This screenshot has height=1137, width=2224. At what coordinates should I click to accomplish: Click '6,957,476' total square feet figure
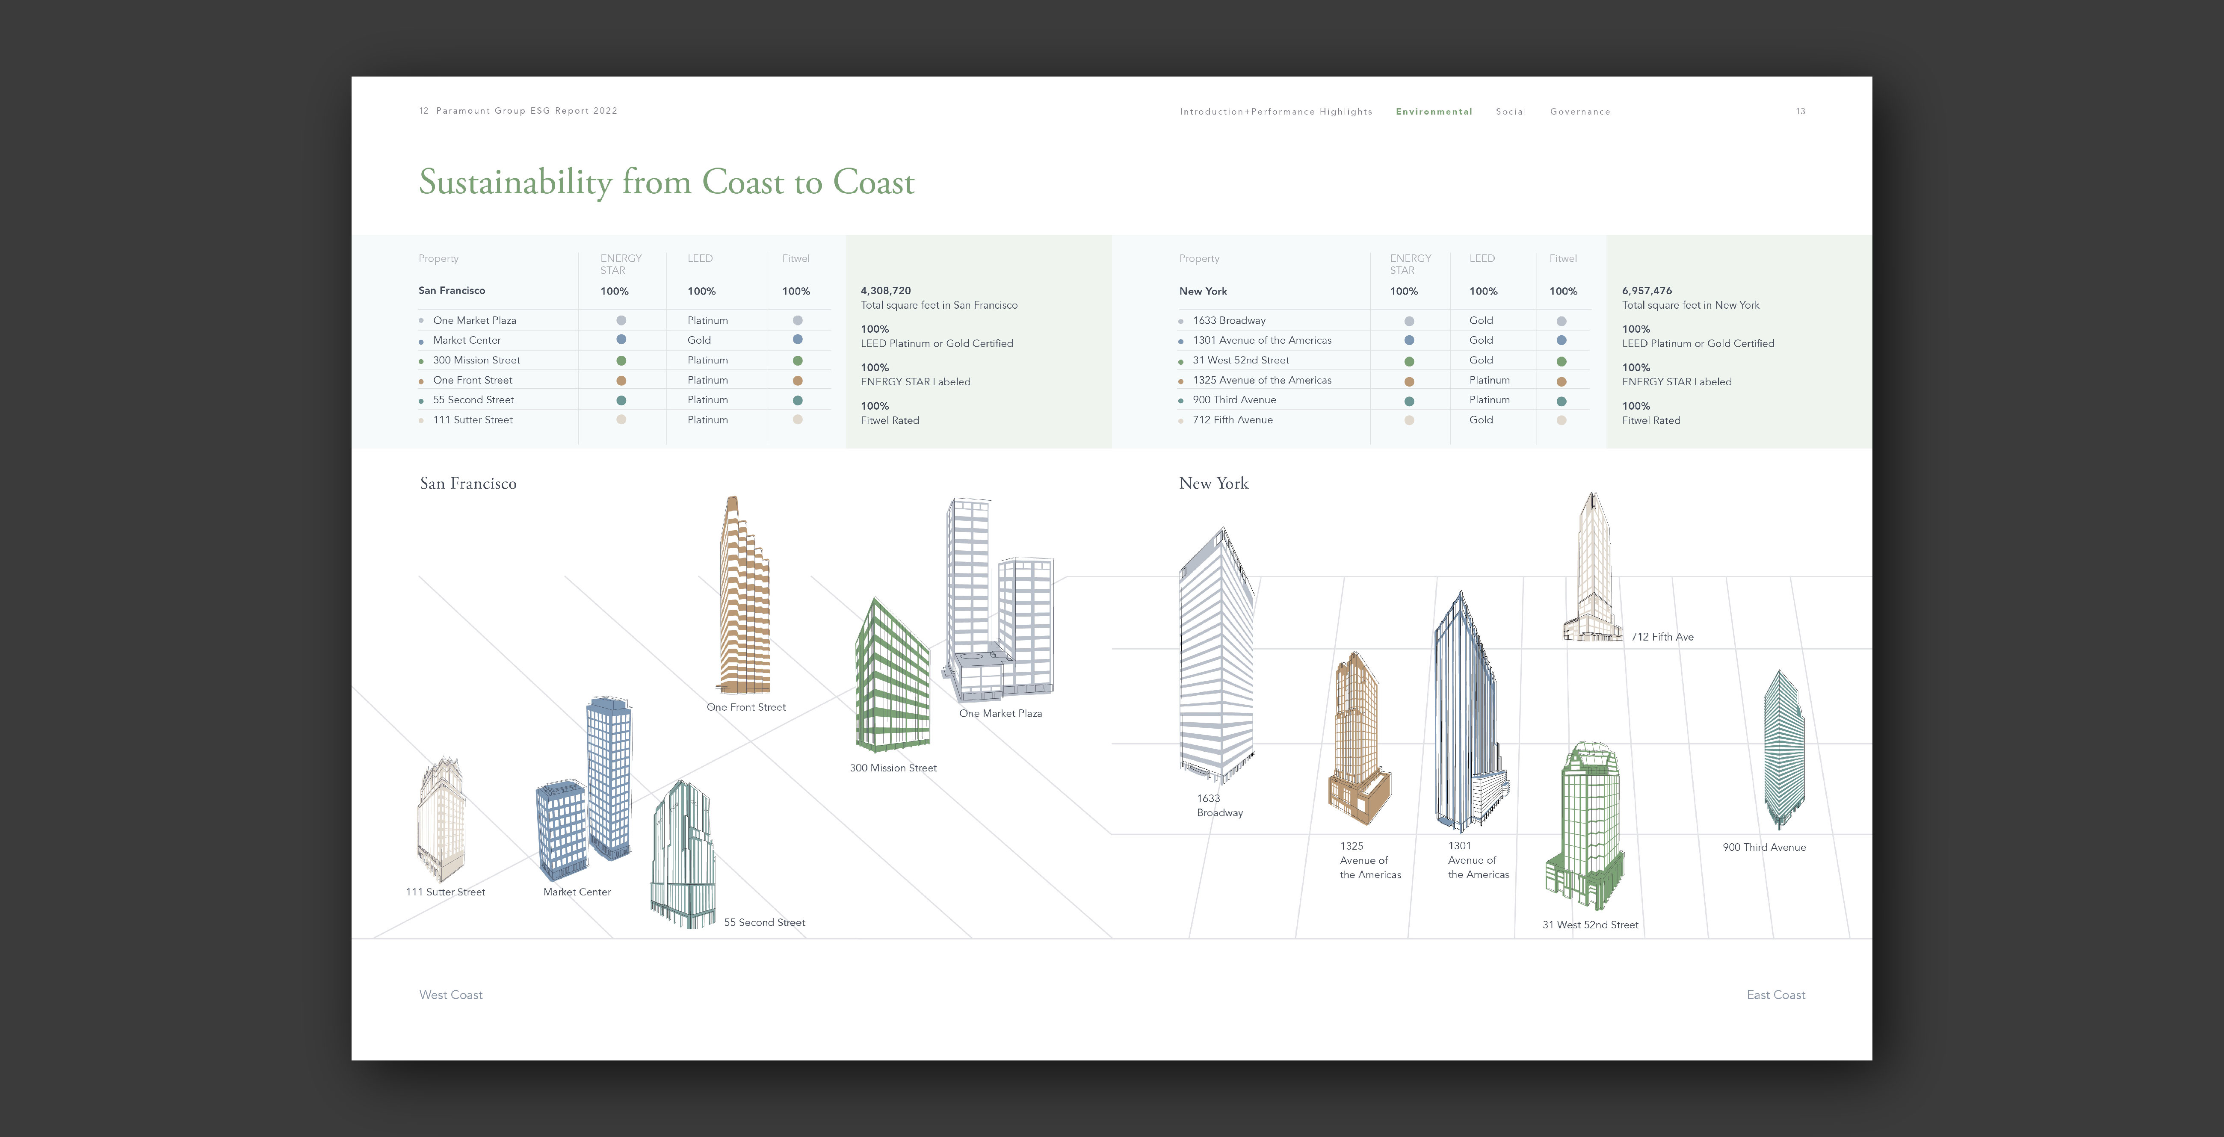pyautogui.click(x=1647, y=291)
